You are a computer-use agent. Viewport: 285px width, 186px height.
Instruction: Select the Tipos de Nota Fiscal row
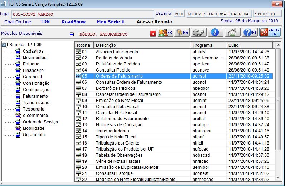[174, 137]
